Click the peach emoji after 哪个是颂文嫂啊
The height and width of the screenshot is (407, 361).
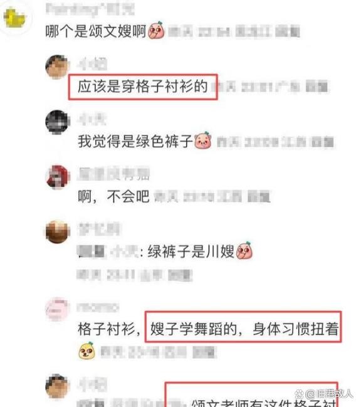[156, 30]
